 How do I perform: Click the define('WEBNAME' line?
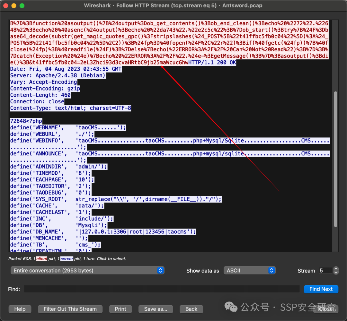68,127
